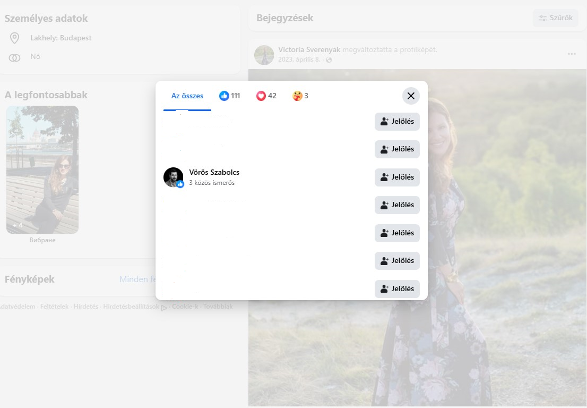The width and height of the screenshot is (587, 408).
Task: Expand the 'Továbbiak' footer link
Action: 218,307
